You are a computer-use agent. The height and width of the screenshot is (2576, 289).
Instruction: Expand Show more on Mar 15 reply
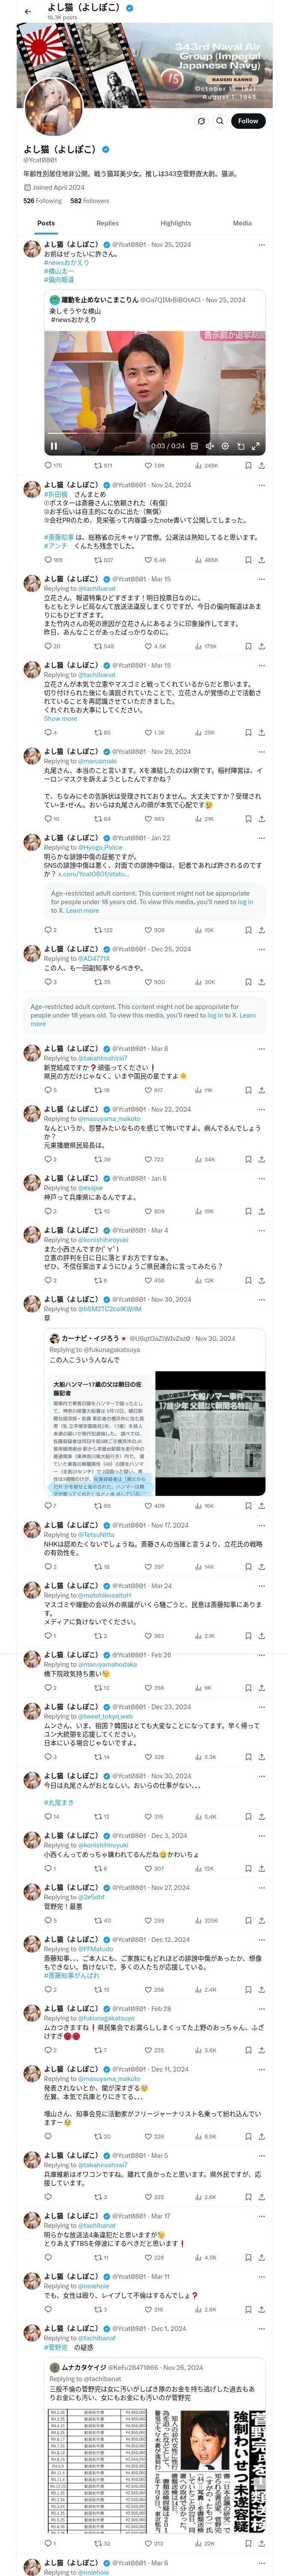[x=60, y=718]
